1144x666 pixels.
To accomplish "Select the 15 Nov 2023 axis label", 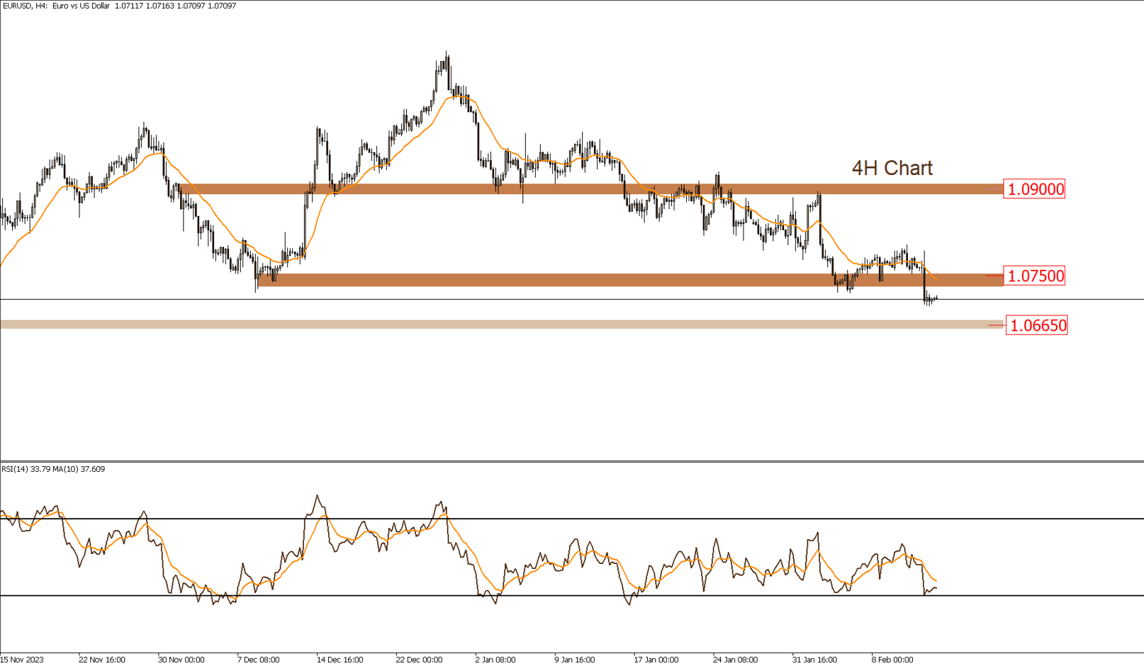I will [21, 659].
